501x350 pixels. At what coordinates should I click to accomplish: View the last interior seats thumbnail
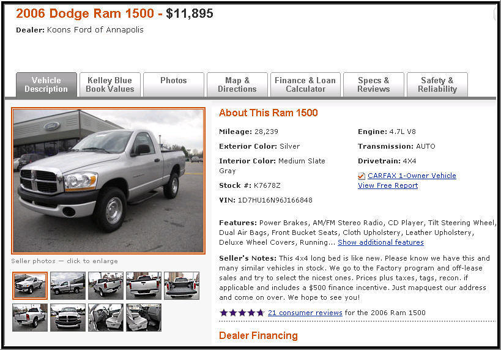(x=144, y=318)
